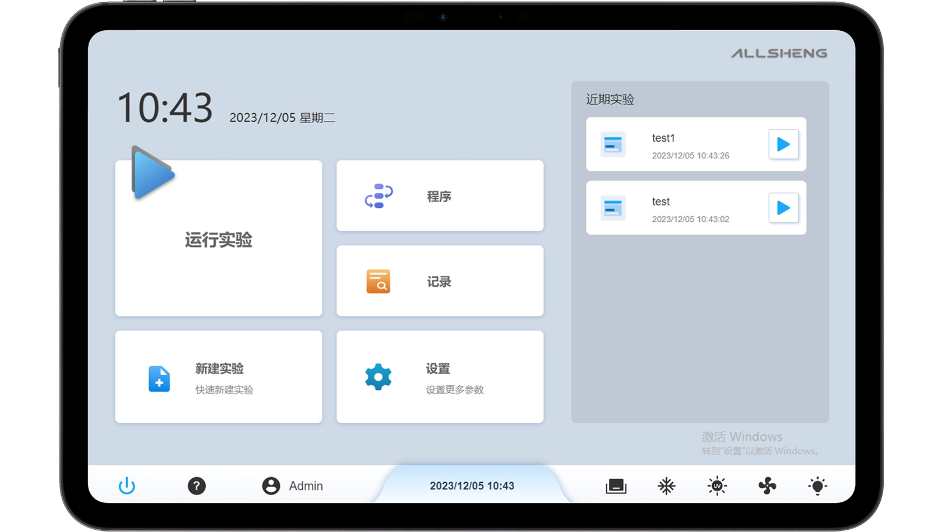Click the gear icon on 设置 tile
Viewport: 942px width, 532px height.
[378, 376]
